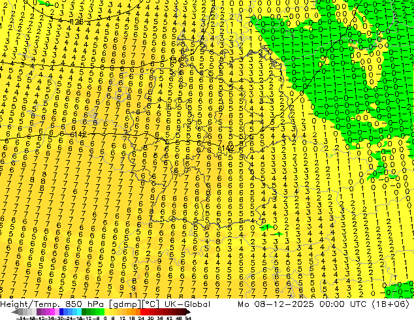Select the cyan swatch above -18
Viewport: 414px width, 320px height.
[x=80, y=312]
